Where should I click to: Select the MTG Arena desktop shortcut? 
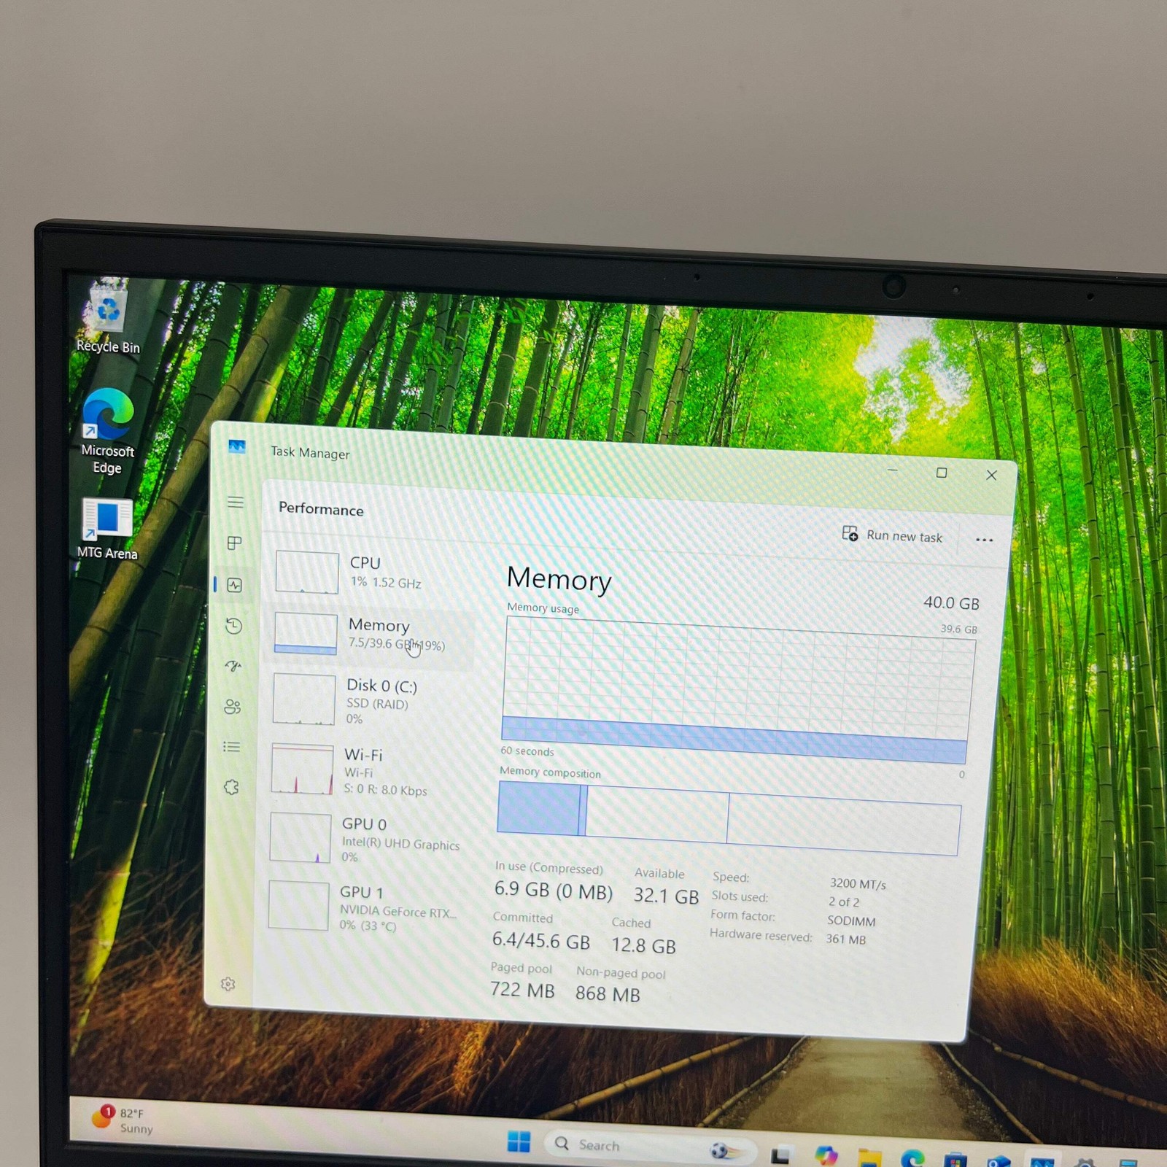(107, 530)
